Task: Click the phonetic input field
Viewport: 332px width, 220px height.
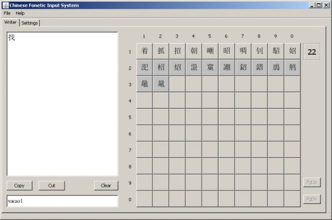Action: [x=62, y=201]
